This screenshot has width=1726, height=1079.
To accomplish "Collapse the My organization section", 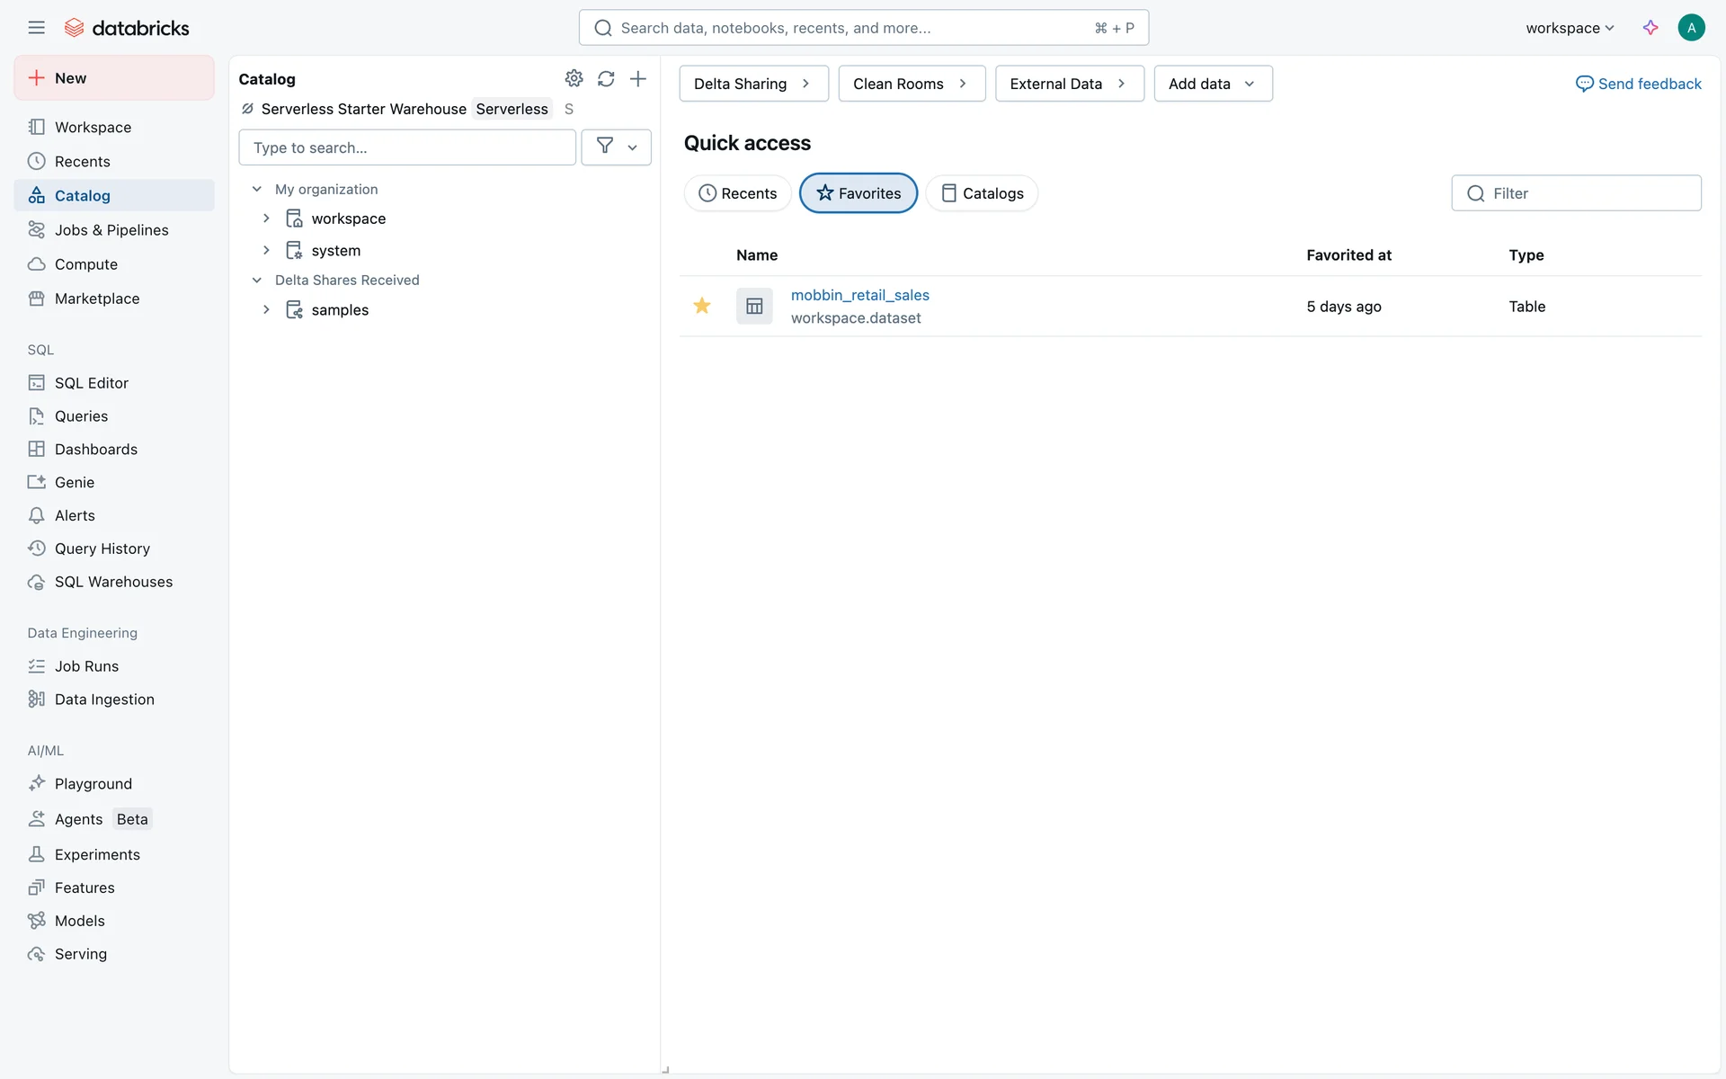I will click(x=257, y=189).
